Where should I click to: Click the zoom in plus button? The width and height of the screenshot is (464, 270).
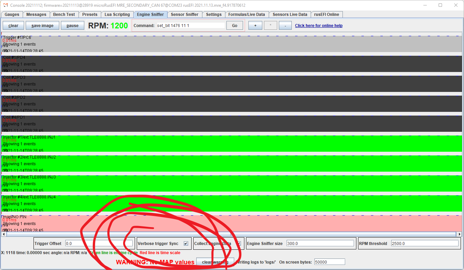tap(255, 25)
